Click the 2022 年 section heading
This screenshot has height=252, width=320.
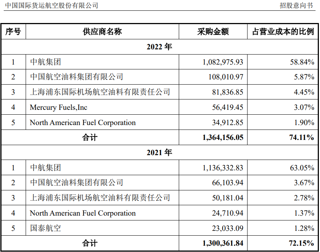[x=159, y=47]
